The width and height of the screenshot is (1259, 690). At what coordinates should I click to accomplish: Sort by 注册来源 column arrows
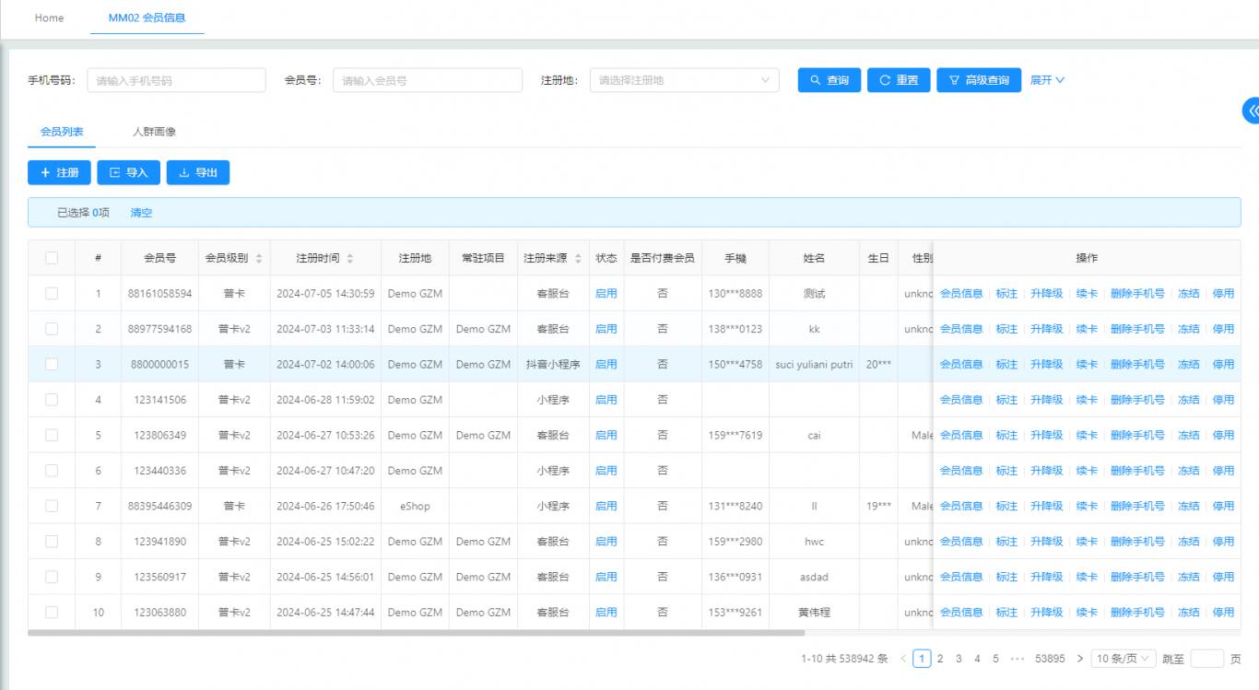pyautogui.click(x=577, y=258)
